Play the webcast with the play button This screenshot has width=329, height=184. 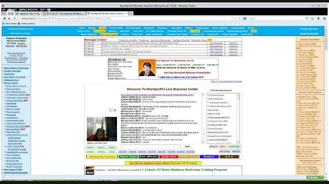(x=111, y=110)
